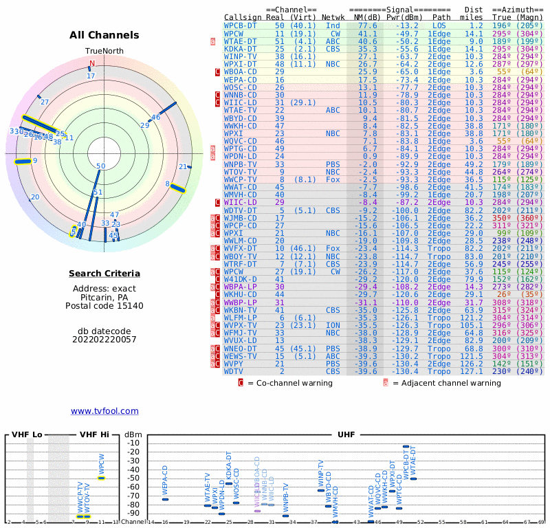Click the highlighted channel 9 marker on the radar
550x528 pixels.
tap(23, 162)
